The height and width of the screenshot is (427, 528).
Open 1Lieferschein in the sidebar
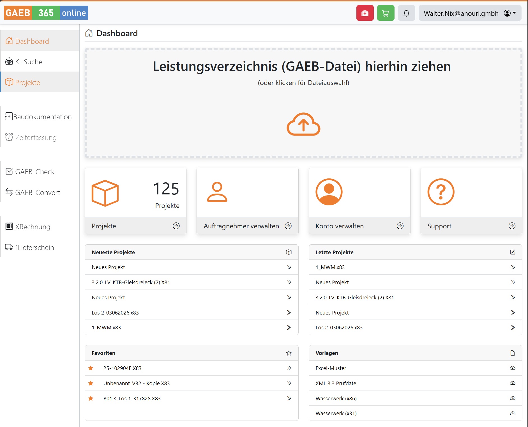pyautogui.click(x=40, y=247)
